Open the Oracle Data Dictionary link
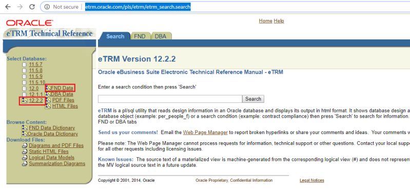This screenshot has width=410, height=196. click(x=52, y=134)
